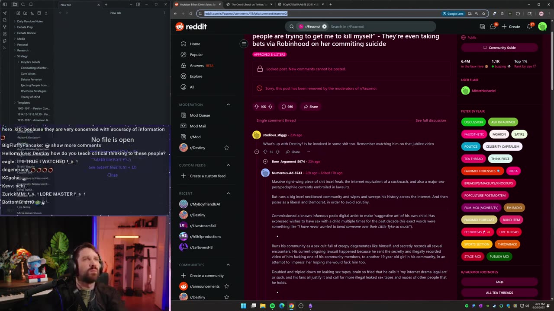Open the Theory of Mind note

tap(30, 97)
